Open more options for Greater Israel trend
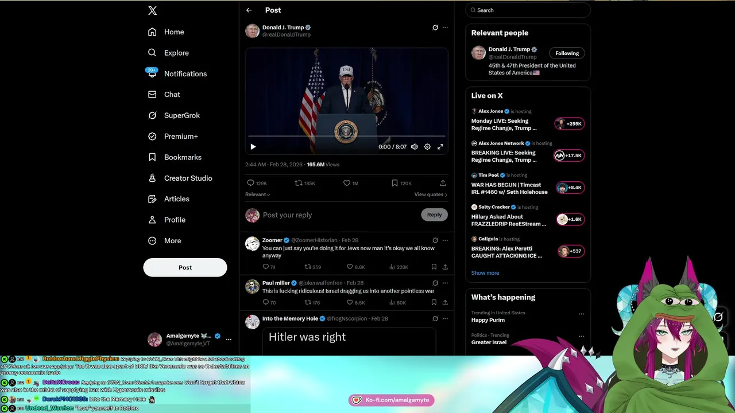Screen dimensions: 735x413 (581, 336)
